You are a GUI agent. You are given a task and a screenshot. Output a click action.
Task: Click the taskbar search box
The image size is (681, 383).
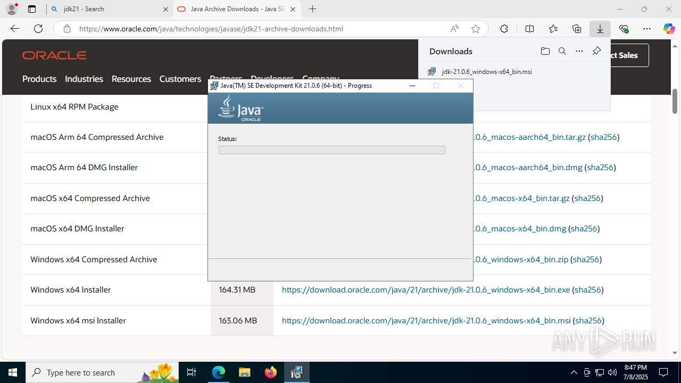102,372
